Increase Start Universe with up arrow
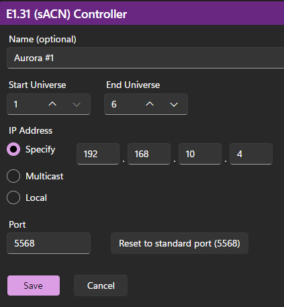The height and width of the screenshot is (307, 284). click(x=52, y=104)
